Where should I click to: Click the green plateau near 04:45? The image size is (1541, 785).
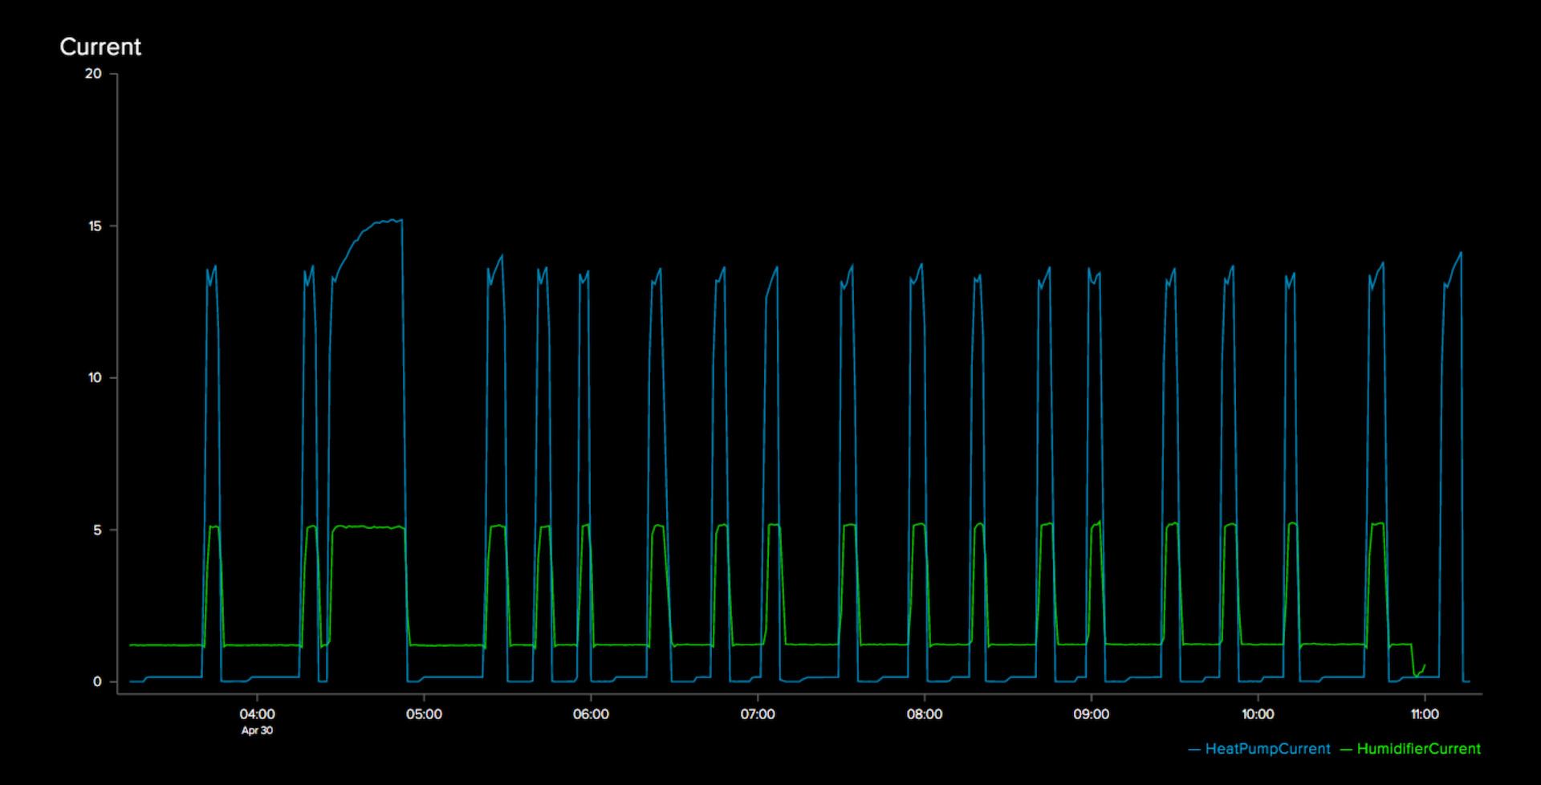click(369, 529)
